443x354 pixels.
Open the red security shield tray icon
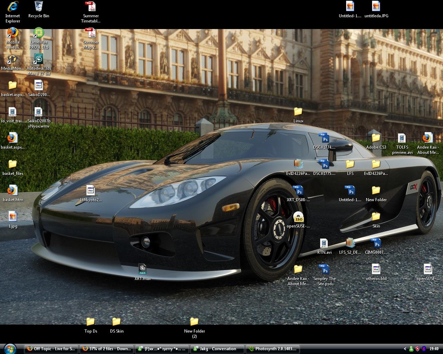click(x=417, y=349)
